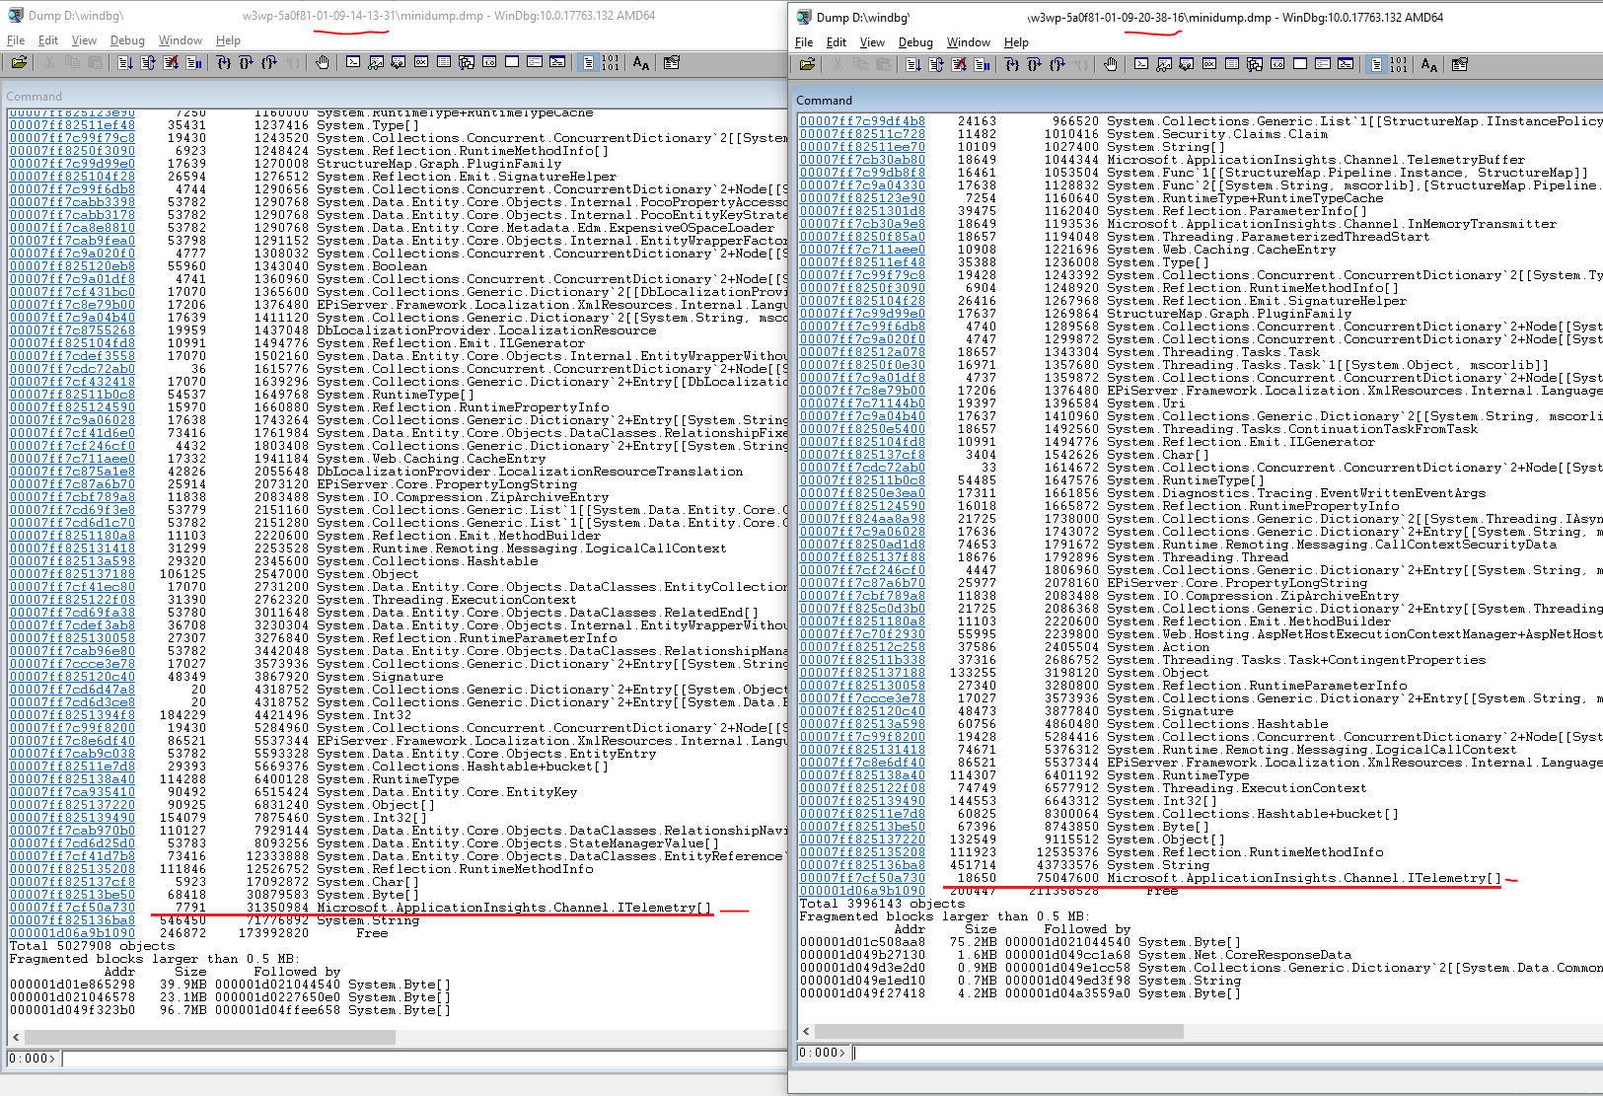Click Step Over icon in left window
1603x1096 pixels.
246,62
